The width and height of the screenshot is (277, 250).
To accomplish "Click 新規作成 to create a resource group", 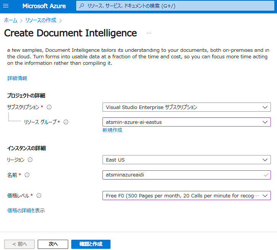I will (112, 130).
